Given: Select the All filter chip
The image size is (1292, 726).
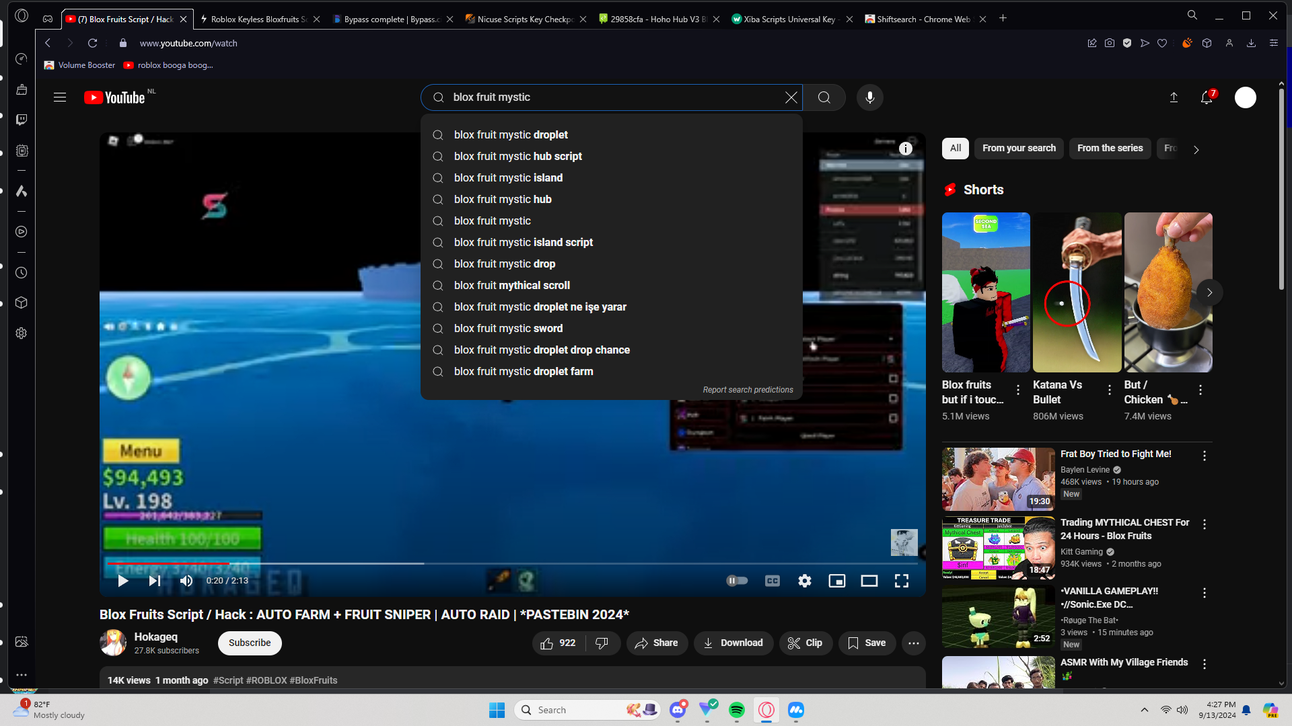Looking at the screenshot, I should [x=956, y=149].
